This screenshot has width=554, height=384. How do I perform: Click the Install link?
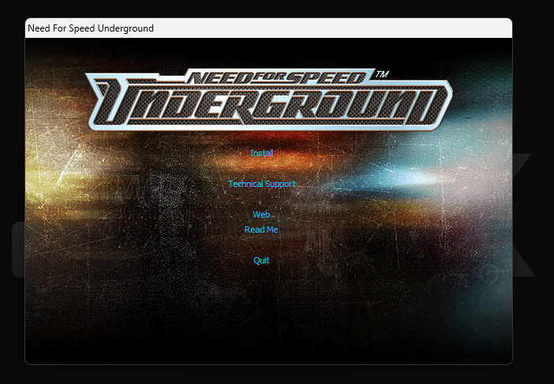click(261, 153)
